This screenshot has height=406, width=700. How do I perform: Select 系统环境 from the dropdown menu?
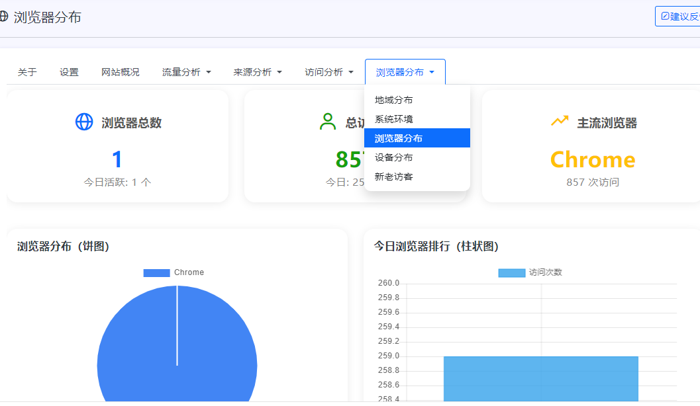click(x=417, y=119)
